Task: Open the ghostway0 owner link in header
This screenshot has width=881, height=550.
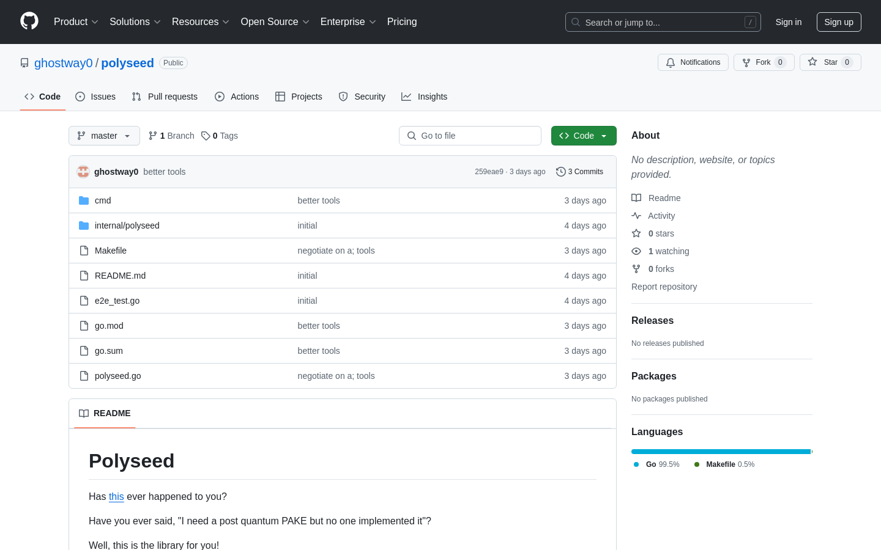Action: (64, 63)
